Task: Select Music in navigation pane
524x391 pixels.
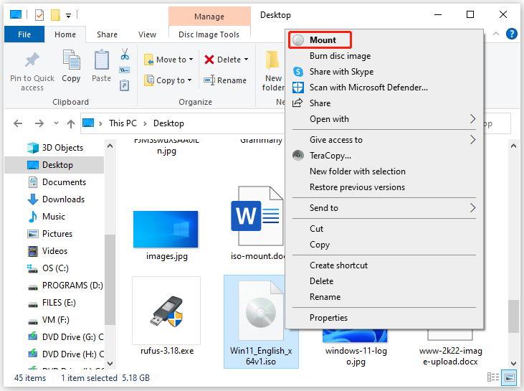Action: [54, 217]
